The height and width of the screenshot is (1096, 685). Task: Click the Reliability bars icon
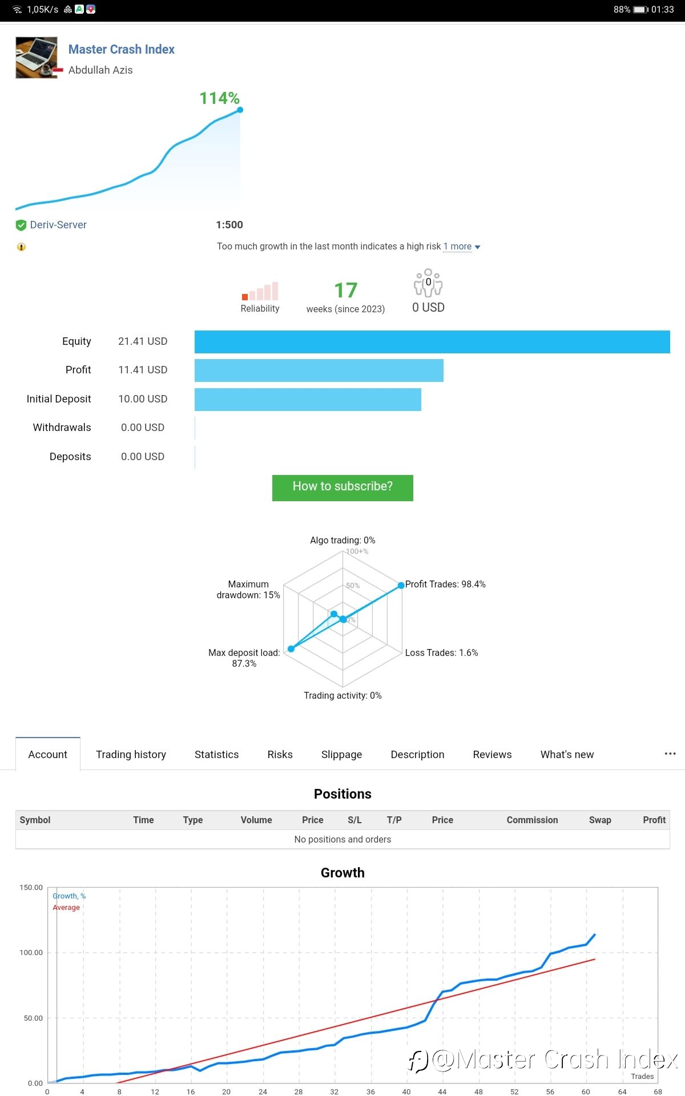(x=260, y=291)
